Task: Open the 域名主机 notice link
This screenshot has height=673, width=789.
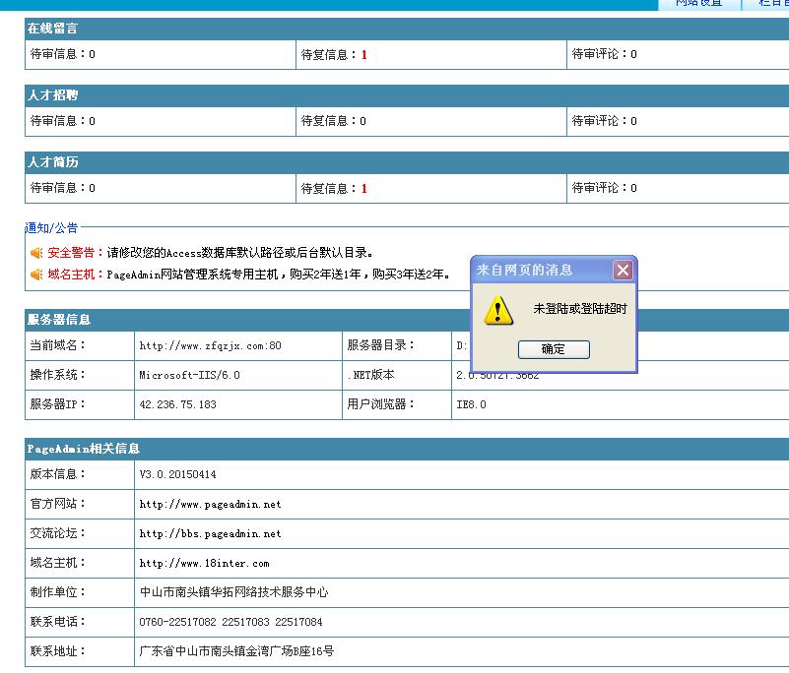Action: coord(76,275)
